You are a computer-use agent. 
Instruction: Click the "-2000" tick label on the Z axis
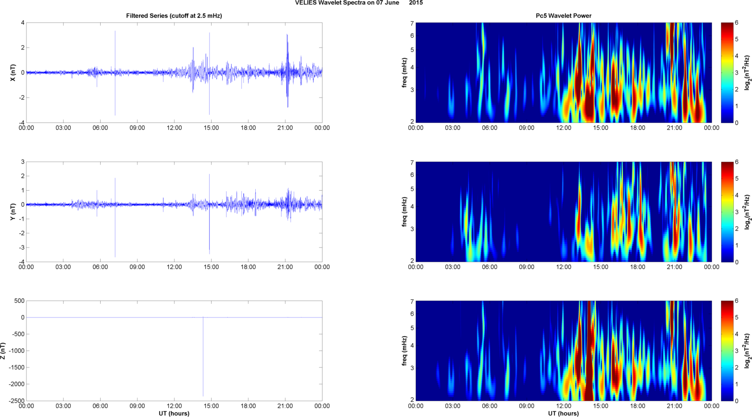pyautogui.click(x=16, y=385)
